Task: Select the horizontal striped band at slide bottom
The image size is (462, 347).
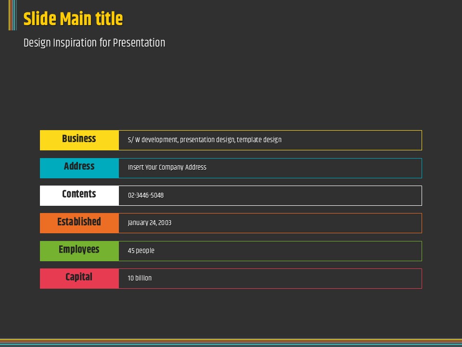Action: click(x=231, y=342)
